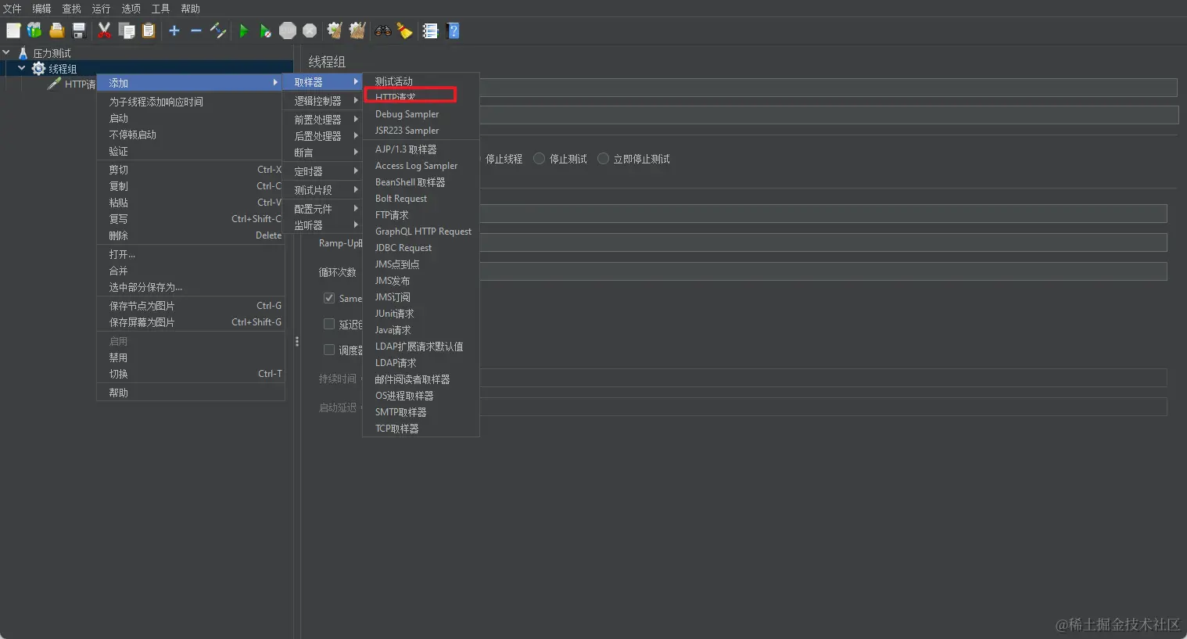
Task: Reset search with the yellow broom icon
Action: [x=404, y=31]
